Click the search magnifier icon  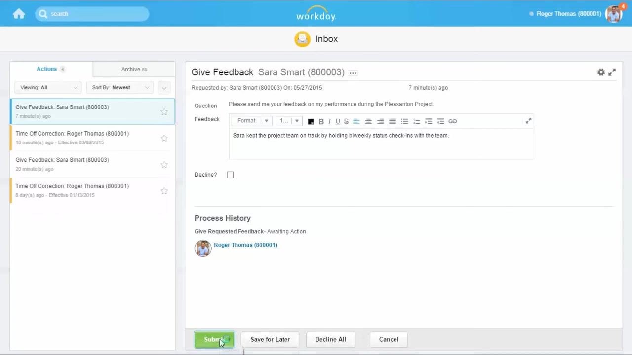[43, 14]
